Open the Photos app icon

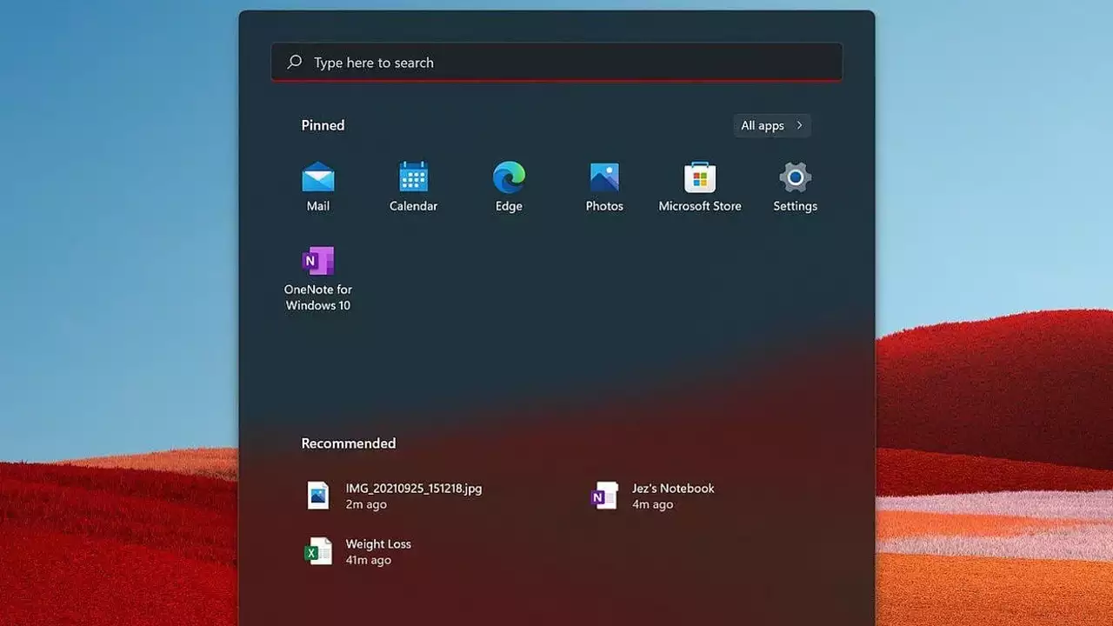point(604,177)
